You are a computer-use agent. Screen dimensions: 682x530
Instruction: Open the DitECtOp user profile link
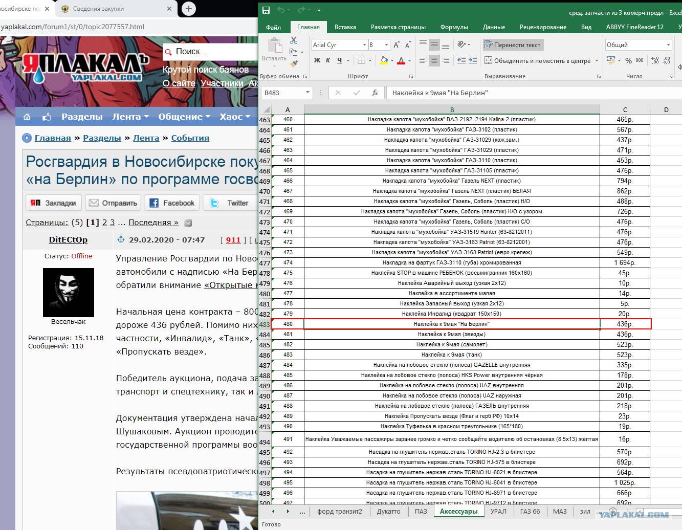tap(68, 239)
